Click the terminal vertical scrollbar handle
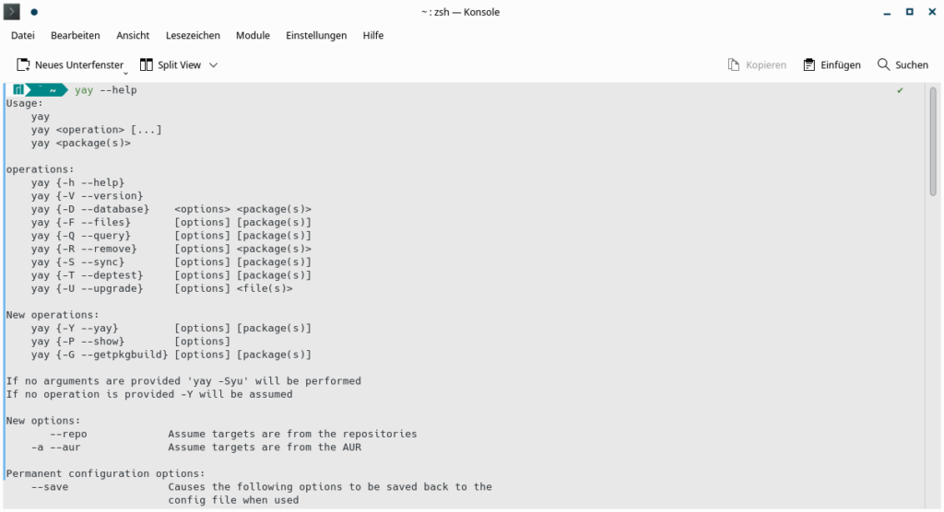 (x=933, y=142)
